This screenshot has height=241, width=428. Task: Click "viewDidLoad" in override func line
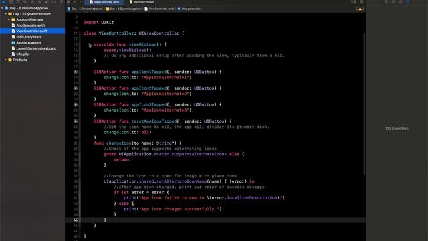[x=142, y=44]
